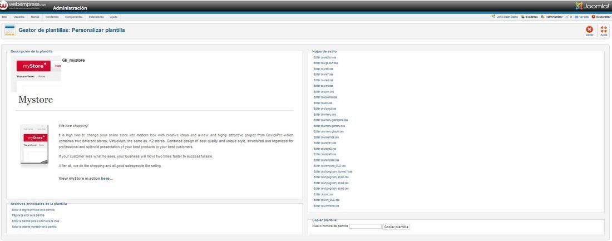
Task: Open Editar css/style2.css
Action: coord(325,149)
